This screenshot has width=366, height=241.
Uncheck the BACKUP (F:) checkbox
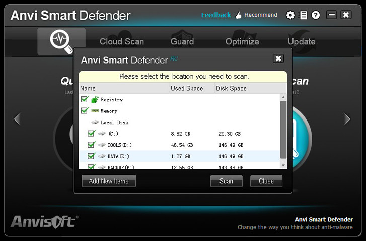tap(91, 167)
